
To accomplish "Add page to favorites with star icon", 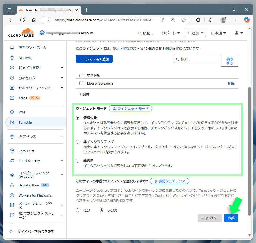I will 183,20.
